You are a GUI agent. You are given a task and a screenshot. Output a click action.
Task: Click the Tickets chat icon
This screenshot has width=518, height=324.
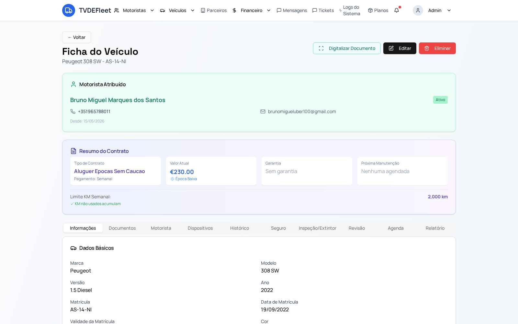pyautogui.click(x=314, y=10)
